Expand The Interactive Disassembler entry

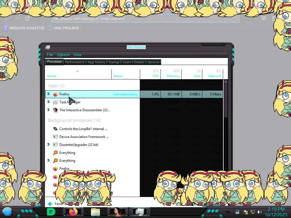[x=49, y=110]
